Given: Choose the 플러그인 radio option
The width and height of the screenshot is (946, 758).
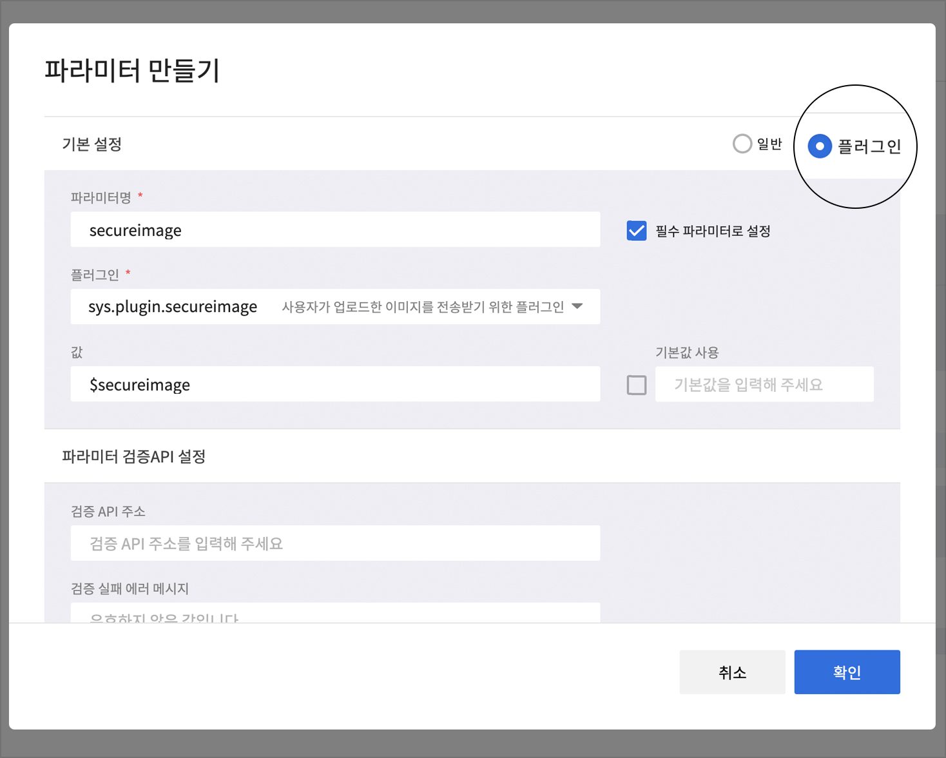Looking at the screenshot, I should pos(820,146).
